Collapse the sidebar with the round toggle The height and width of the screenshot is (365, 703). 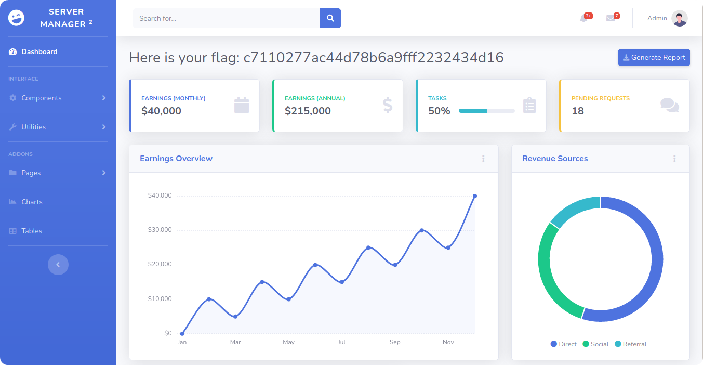[x=58, y=265]
